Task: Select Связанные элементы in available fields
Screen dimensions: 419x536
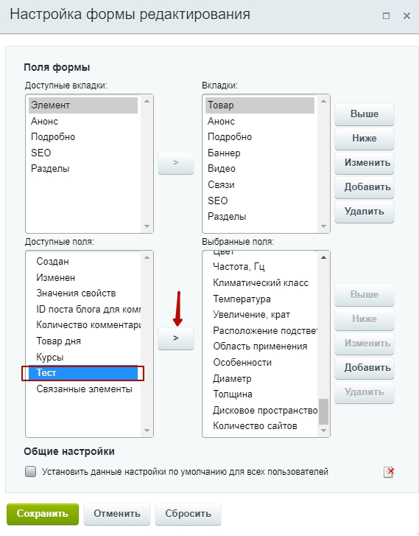Action: 84,389
